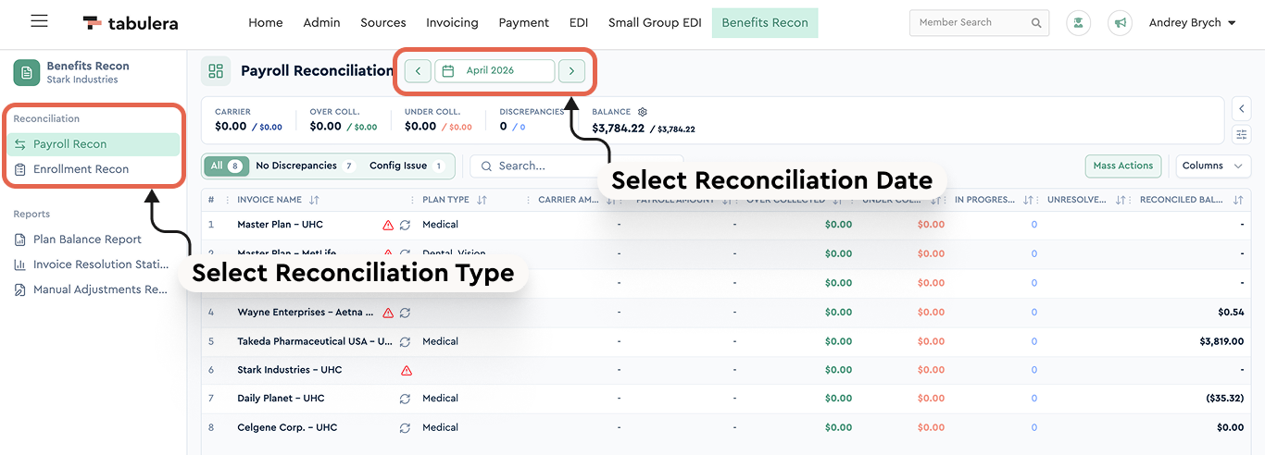Open Admin menu item
Image resolution: width=1265 pixels, height=455 pixels.
[x=321, y=23]
